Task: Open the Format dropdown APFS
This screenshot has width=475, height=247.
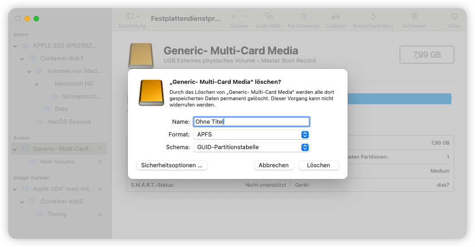Action: pyautogui.click(x=252, y=134)
